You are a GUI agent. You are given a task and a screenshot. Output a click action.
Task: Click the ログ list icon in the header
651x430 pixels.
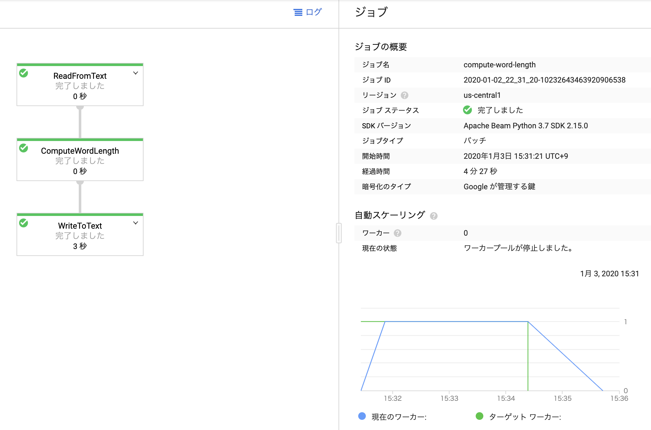tap(298, 12)
